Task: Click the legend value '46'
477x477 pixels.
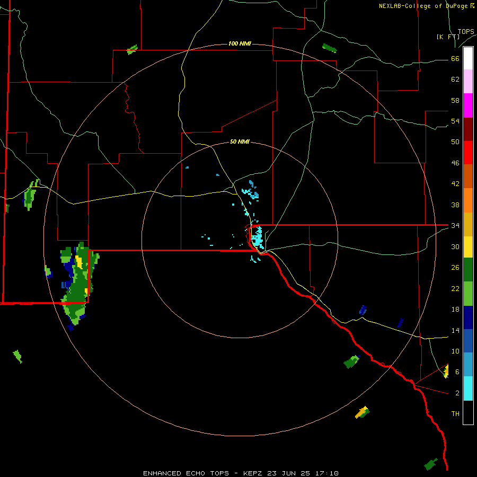Action: [455, 163]
